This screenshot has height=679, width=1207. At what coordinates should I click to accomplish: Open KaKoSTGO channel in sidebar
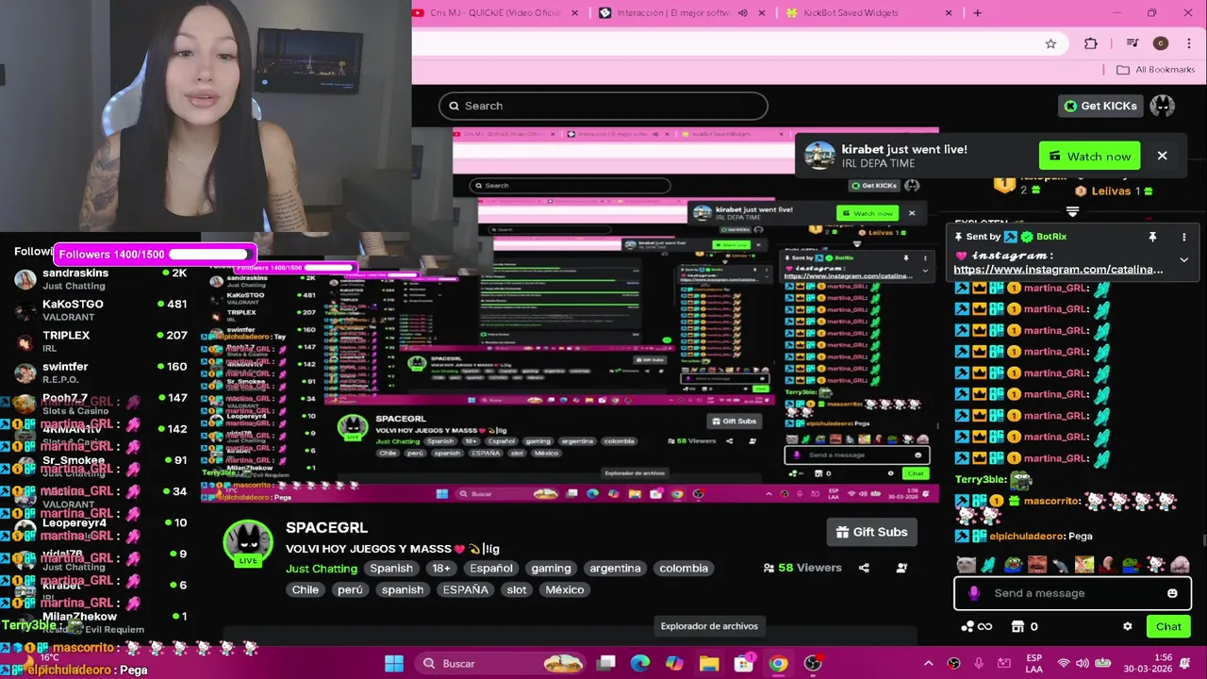pyautogui.click(x=99, y=310)
